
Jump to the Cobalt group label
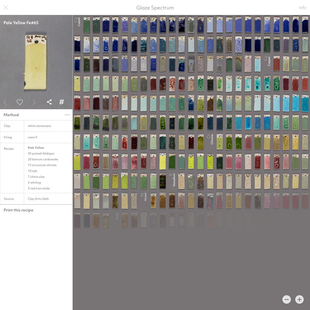77,22
